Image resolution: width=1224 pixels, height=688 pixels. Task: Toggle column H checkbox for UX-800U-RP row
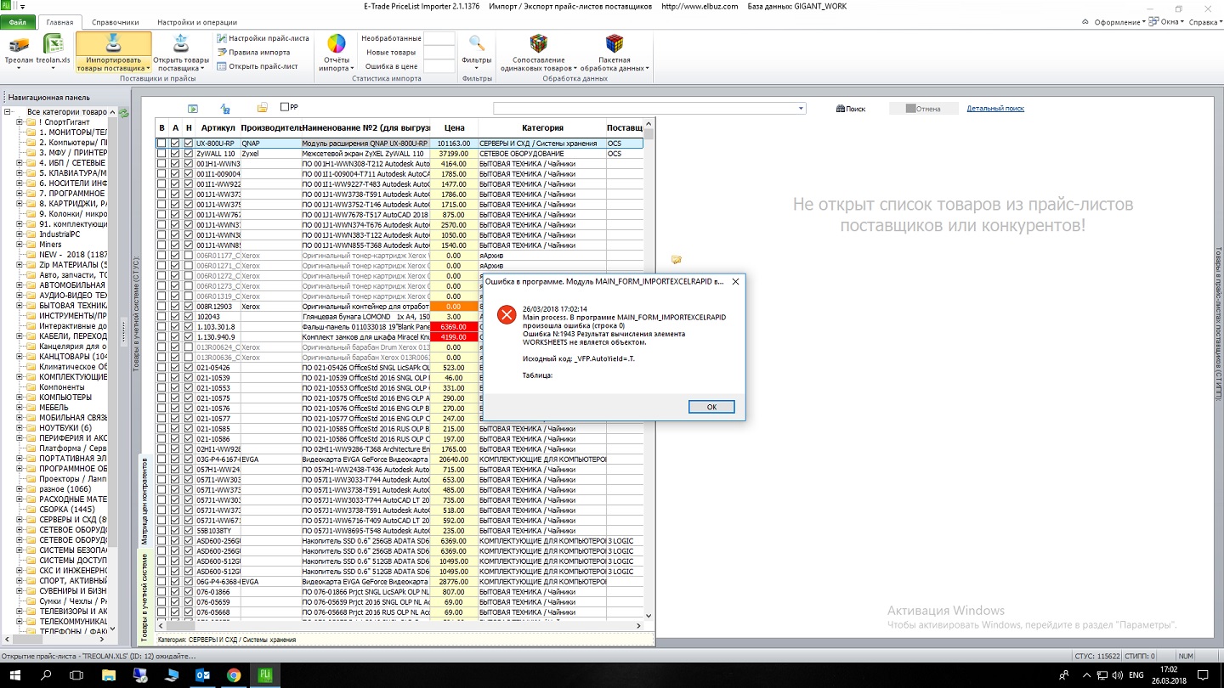pos(189,144)
